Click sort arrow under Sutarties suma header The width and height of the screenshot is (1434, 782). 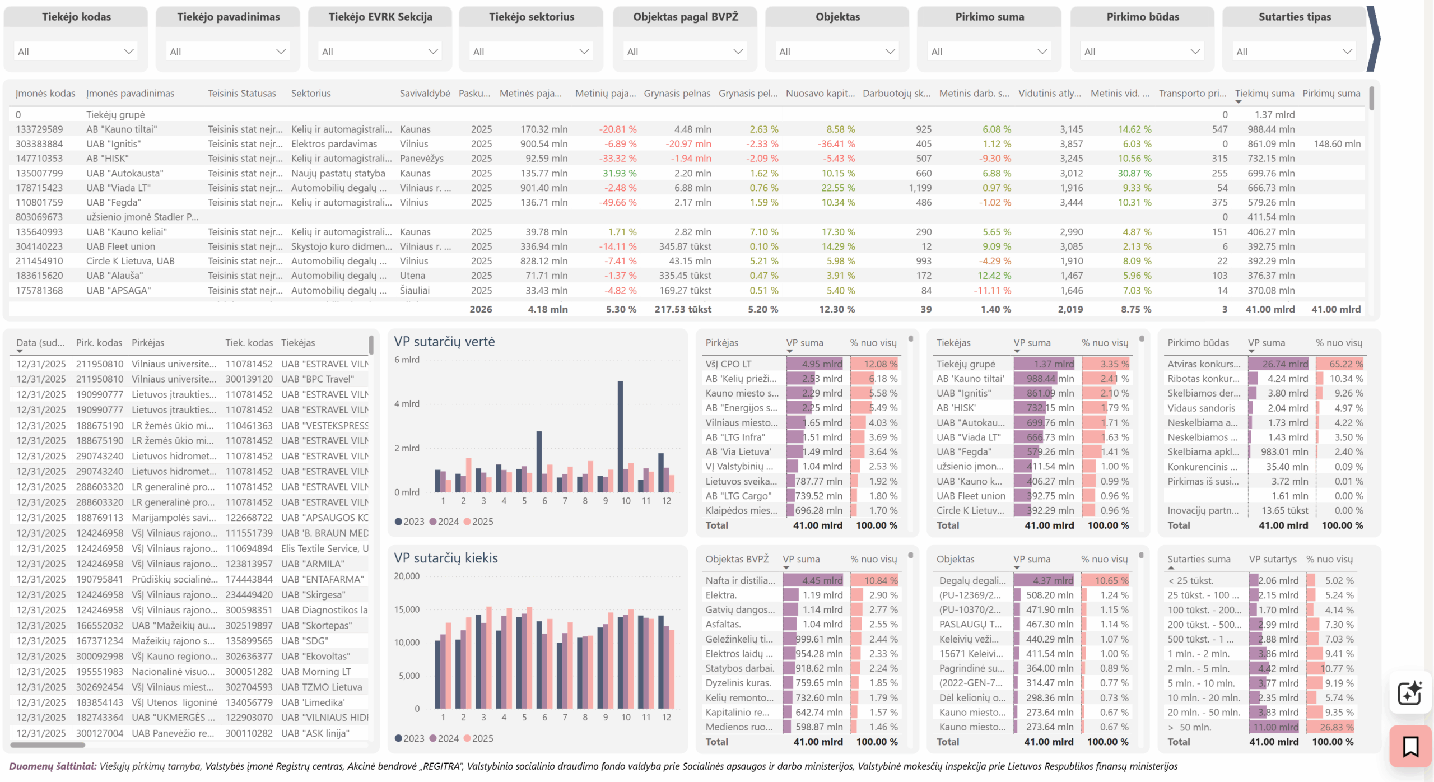[x=1171, y=567]
